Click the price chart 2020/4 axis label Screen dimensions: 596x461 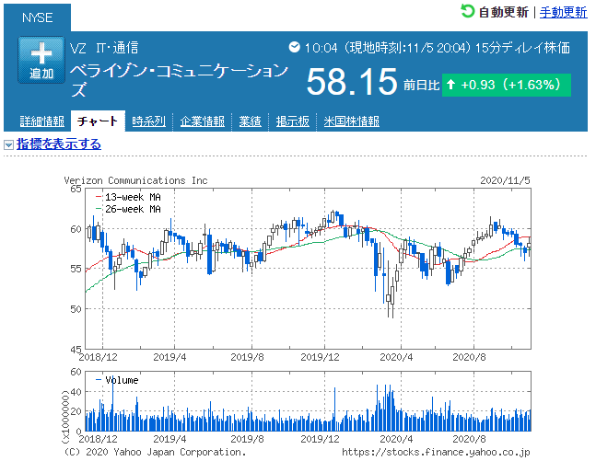coord(396,357)
